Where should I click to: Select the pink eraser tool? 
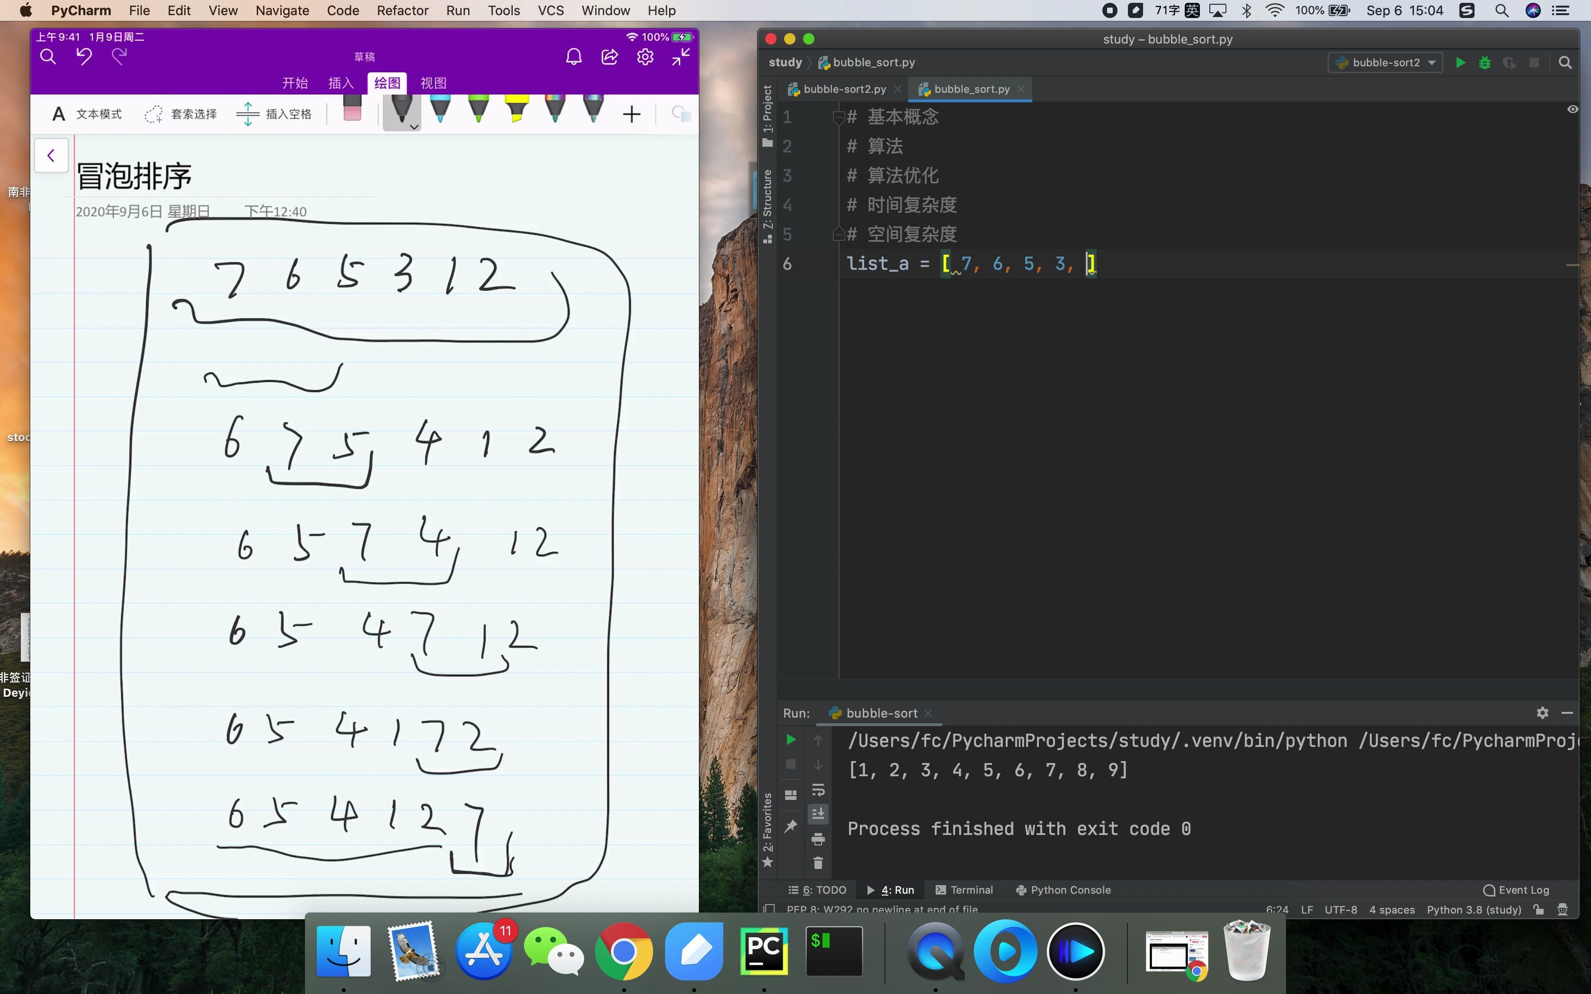pos(352,109)
